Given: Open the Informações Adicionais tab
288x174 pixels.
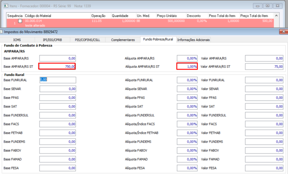Looking at the screenshot, I should 194,40.
